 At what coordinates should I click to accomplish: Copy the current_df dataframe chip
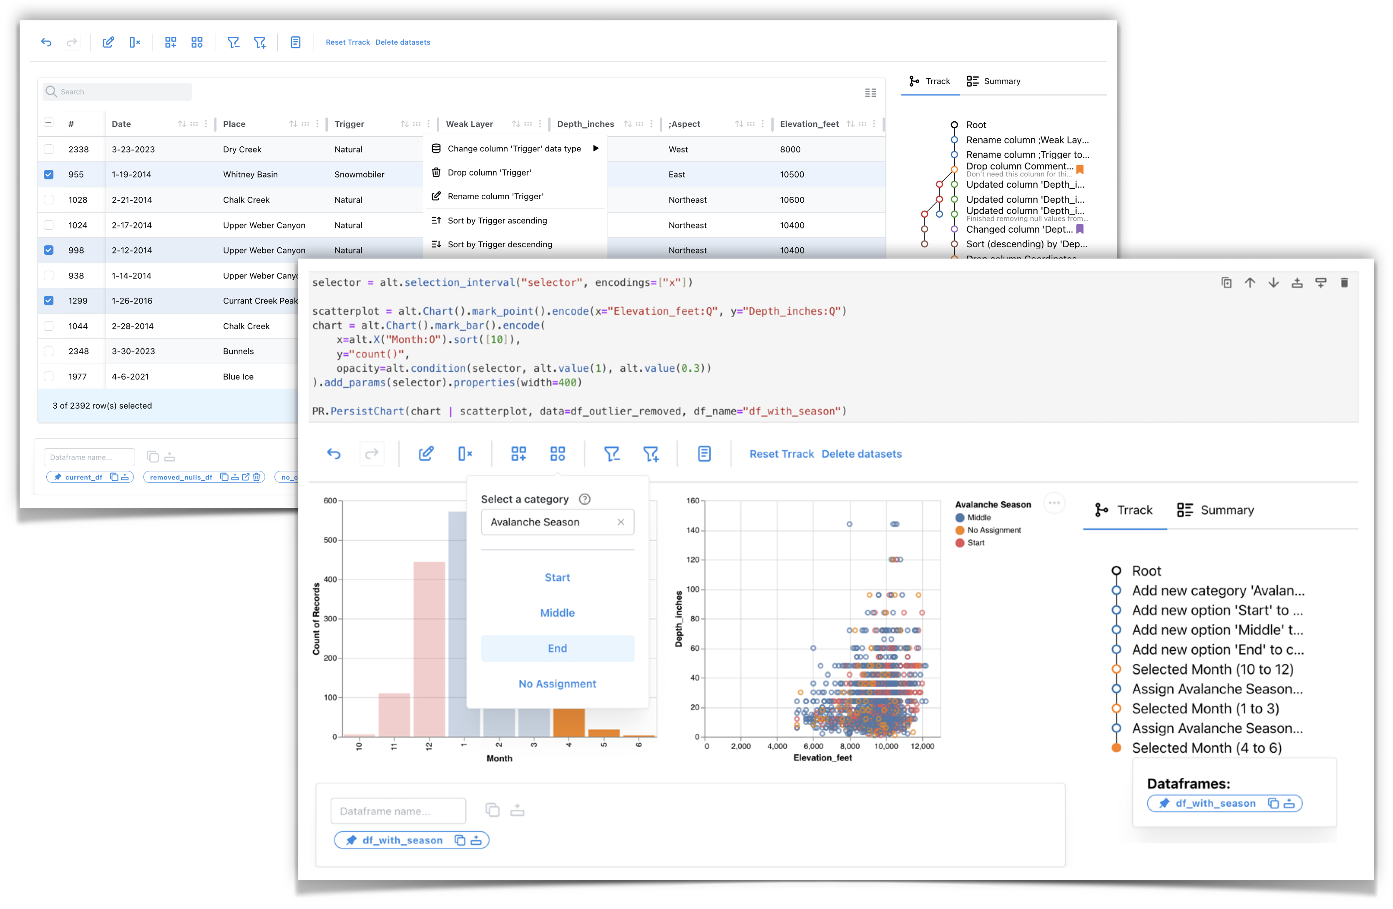click(x=114, y=477)
